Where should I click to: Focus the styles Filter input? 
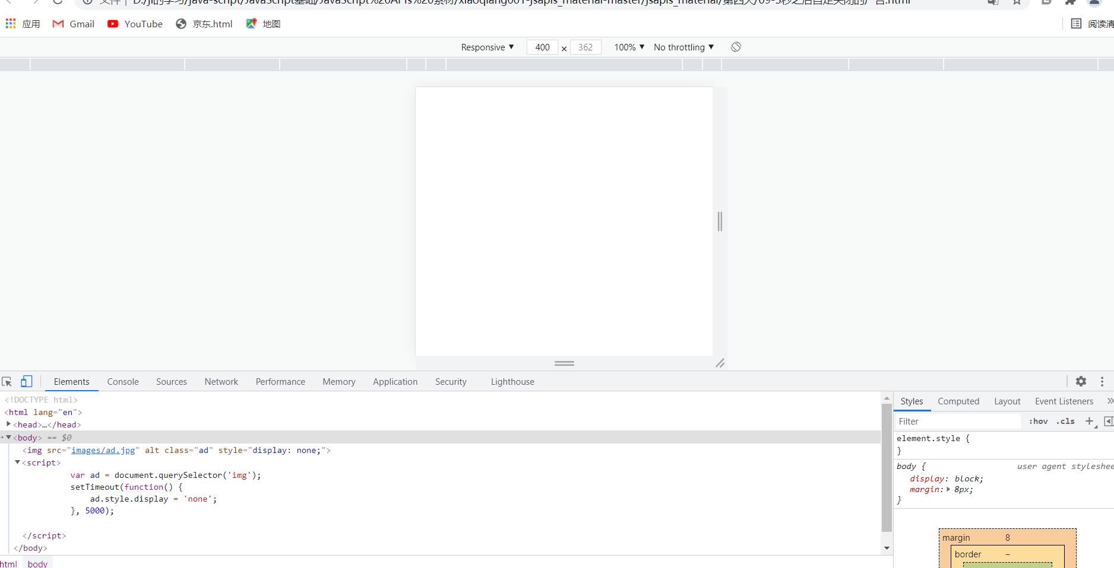(x=958, y=422)
